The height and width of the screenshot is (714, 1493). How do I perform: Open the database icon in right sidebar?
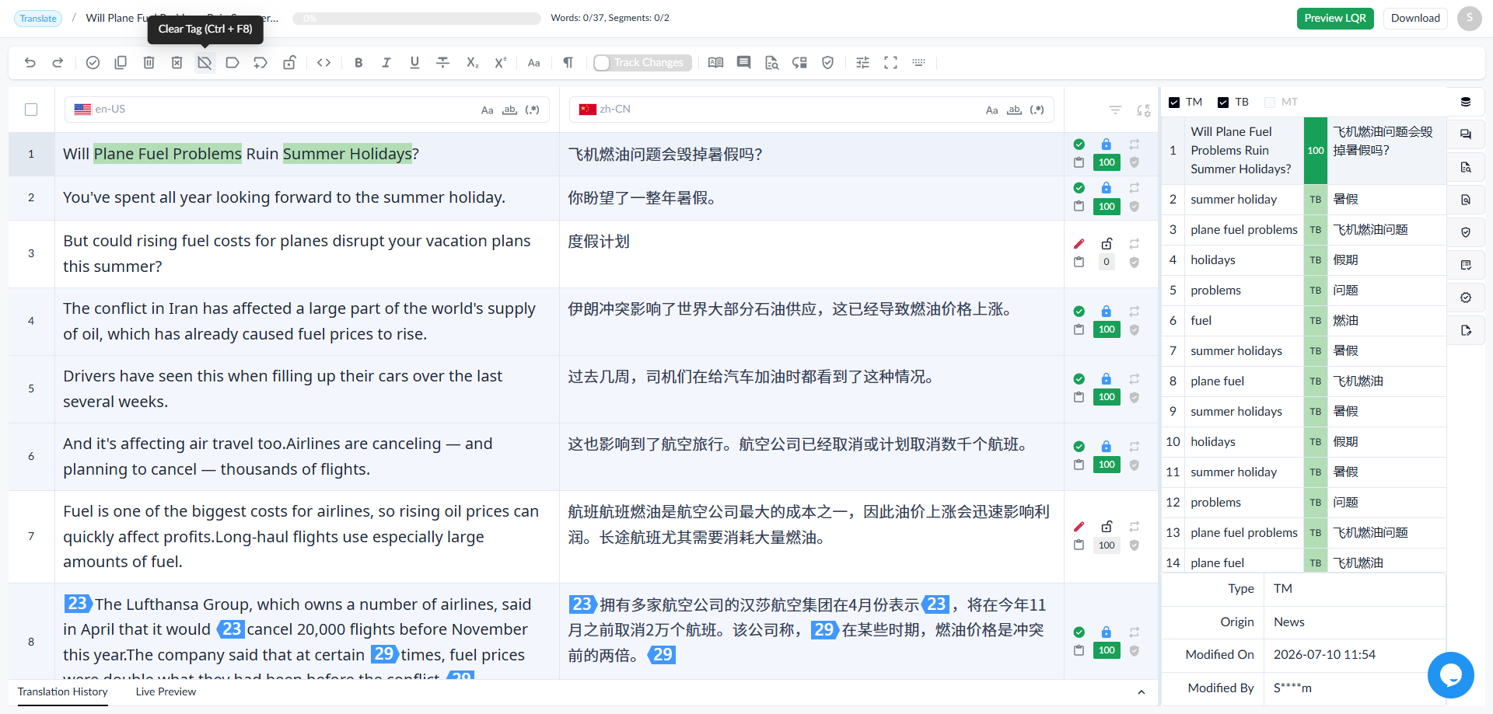click(x=1466, y=102)
